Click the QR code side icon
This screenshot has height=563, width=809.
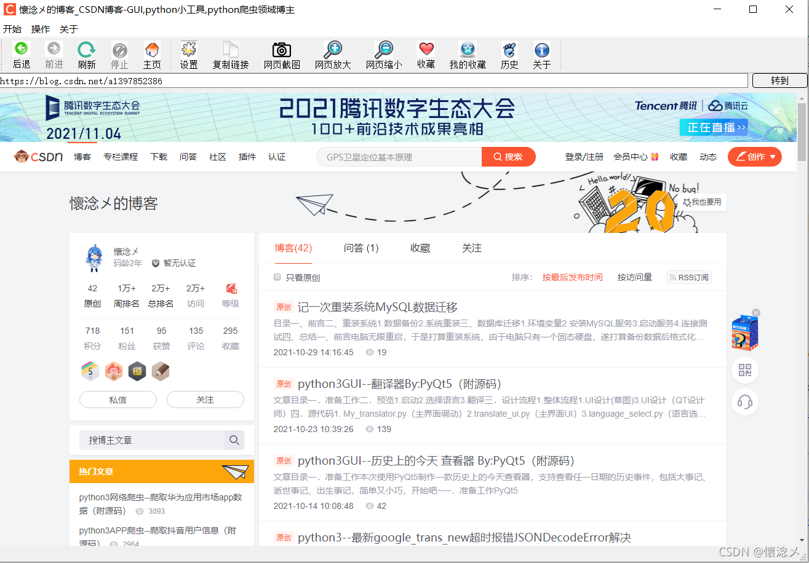click(x=745, y=370)
